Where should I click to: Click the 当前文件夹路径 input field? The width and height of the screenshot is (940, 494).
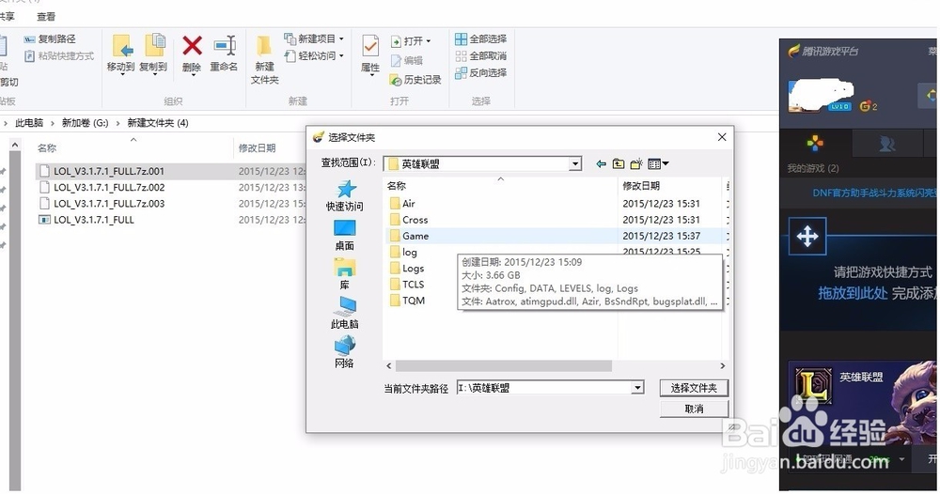tap(543, 388)
